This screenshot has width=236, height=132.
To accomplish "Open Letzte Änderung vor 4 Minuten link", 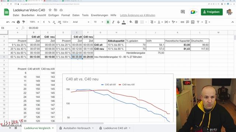I will point(138,15).
